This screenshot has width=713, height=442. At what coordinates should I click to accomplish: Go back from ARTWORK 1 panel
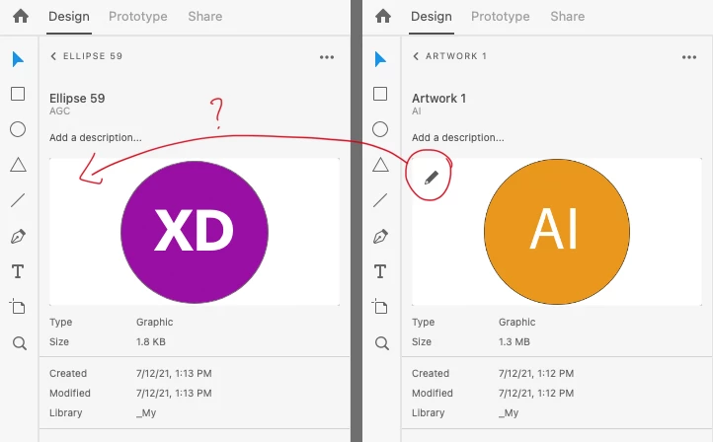point(416,56)
